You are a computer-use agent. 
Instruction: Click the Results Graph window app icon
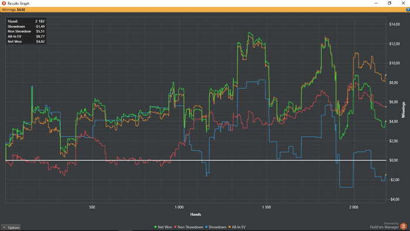tap(4, 3)
